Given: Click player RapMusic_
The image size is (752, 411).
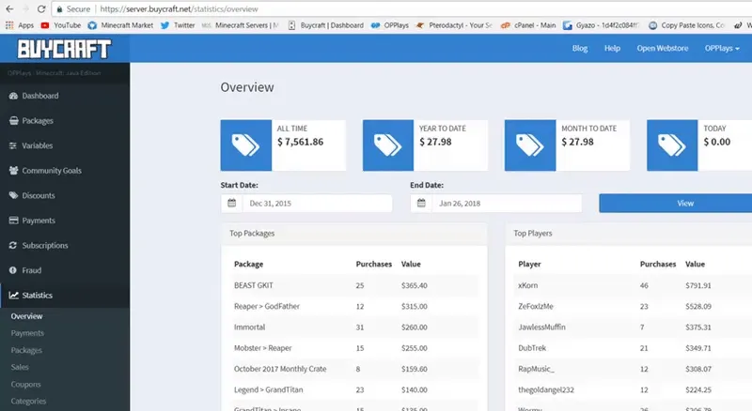Looking at the screenshot, I should pos(536,369).
